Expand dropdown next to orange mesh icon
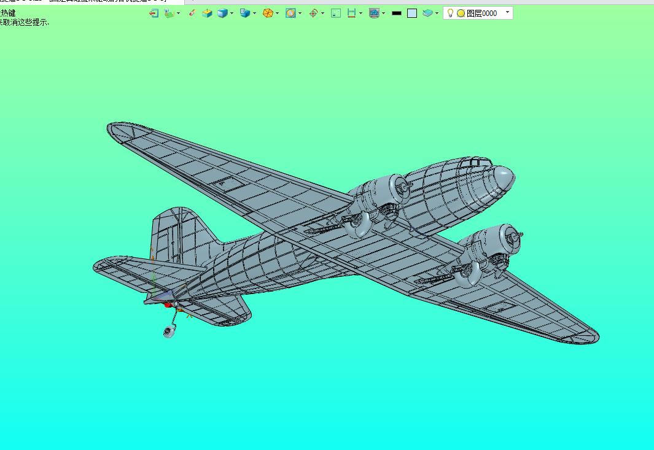This screenshot has height=450, width=654. (278, 14)
